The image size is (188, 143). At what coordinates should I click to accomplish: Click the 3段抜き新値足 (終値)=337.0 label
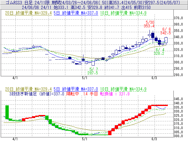(x=37, y=94)
